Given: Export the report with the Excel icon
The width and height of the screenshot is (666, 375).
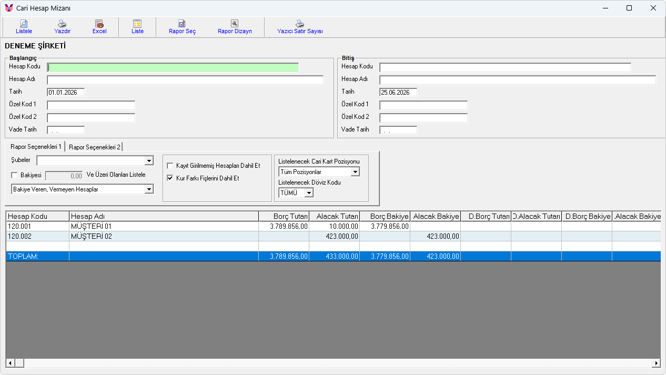Looking at the screenshot, I should [x=99, y=24].
